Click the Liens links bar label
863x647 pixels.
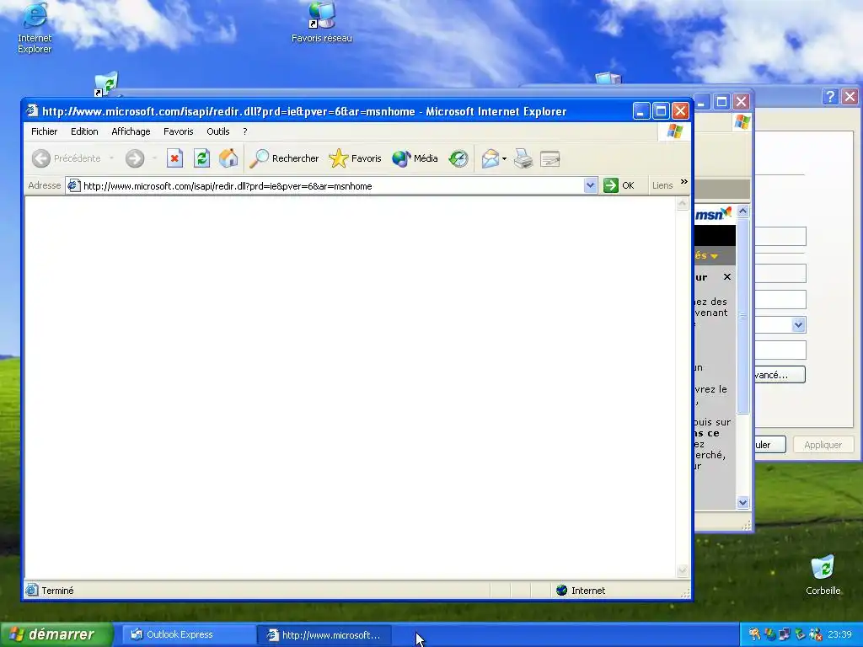tap(662, 186)
